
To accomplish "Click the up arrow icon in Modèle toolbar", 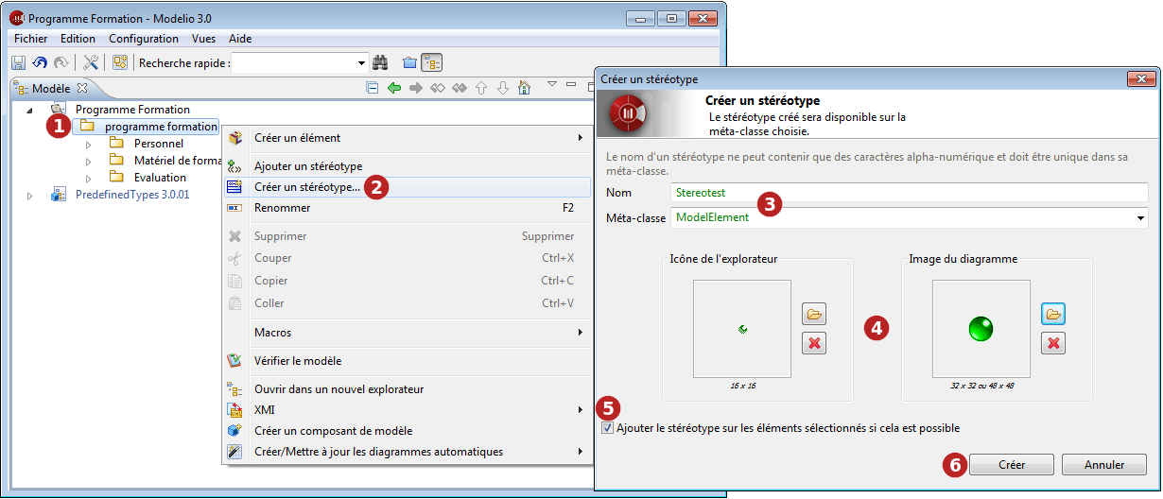I will (x=481, y=88).
